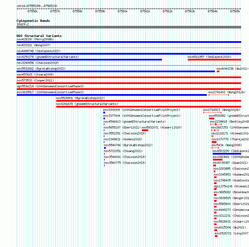Open nsv1070779 Thareja label
249x247 pixels.
coord(230,139)
